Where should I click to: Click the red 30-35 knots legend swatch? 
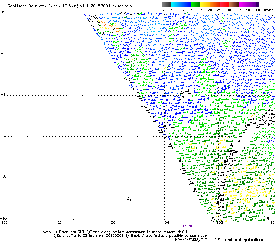[224, 4]
